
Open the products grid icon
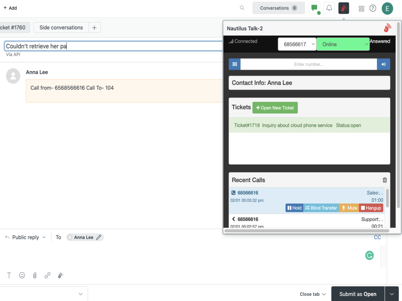pyautogui.click(x=362, y=8)
